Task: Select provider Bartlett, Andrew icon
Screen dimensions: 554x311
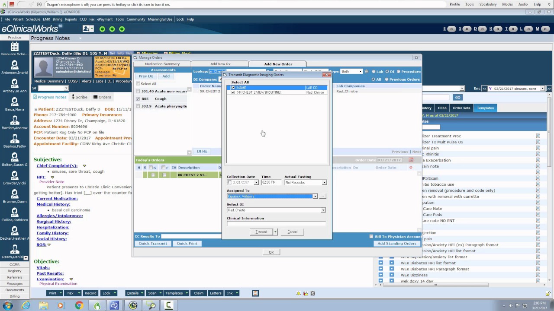Action: pyautogui.click(x=14, y=121)
